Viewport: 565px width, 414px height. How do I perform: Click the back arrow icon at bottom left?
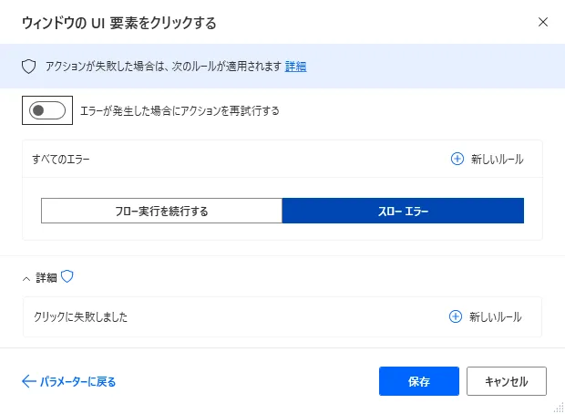tap(28, 381)
